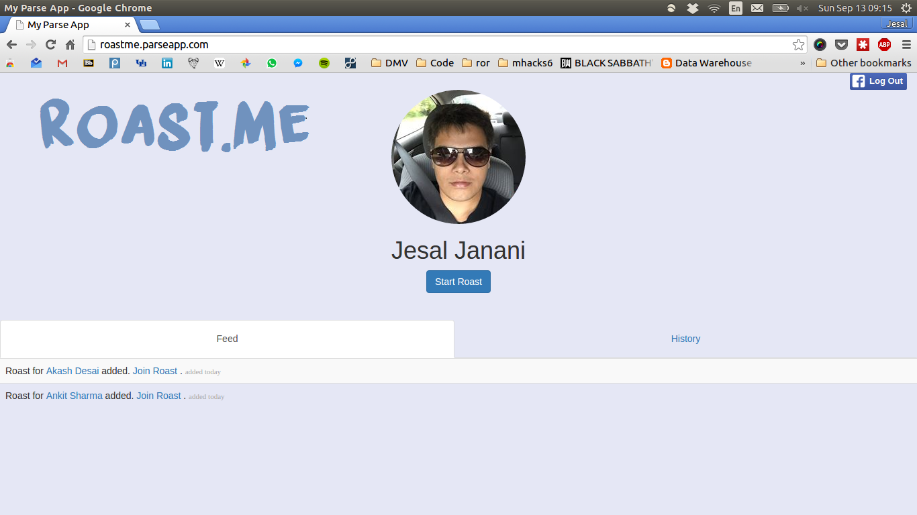Open the Chrome Web Store bookmark icon
This screenshot has width=917, height=515.
point(10,63)
